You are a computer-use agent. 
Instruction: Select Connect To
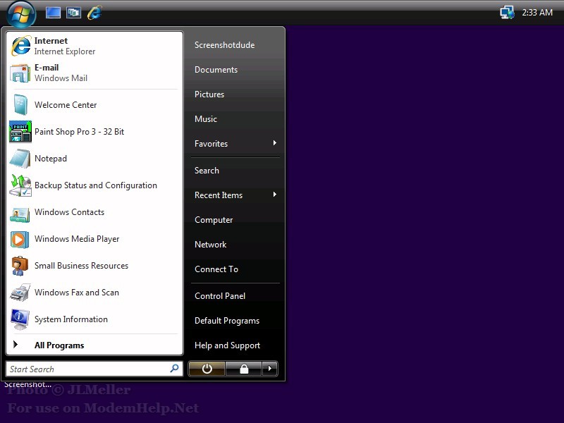[216, 269]
